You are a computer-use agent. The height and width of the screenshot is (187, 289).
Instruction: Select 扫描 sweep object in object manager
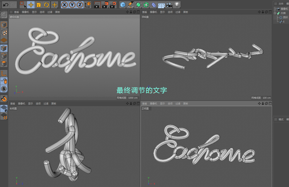point(283,13)
